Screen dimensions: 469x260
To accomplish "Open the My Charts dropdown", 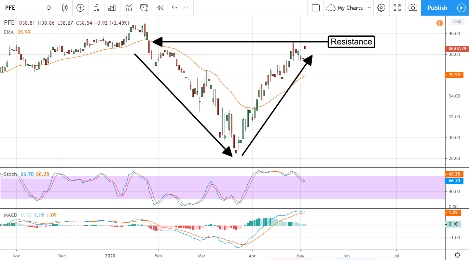I will (x=349, y=8).
